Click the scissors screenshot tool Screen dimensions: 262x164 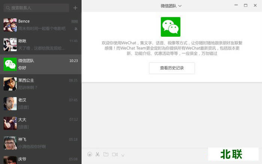click(x=98, y=154)
